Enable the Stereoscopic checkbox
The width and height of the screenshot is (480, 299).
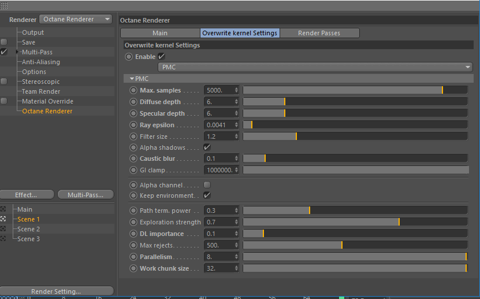tap(3, 81)
